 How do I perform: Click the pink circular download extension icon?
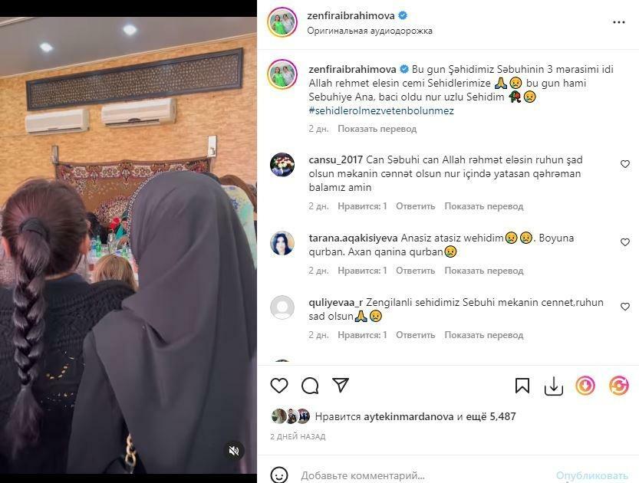585,386
